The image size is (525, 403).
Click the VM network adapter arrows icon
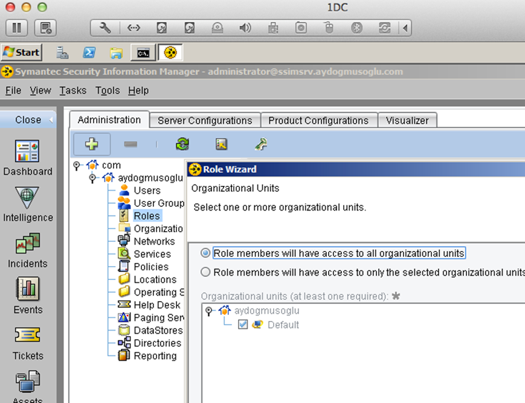click(x=134, y=28)
